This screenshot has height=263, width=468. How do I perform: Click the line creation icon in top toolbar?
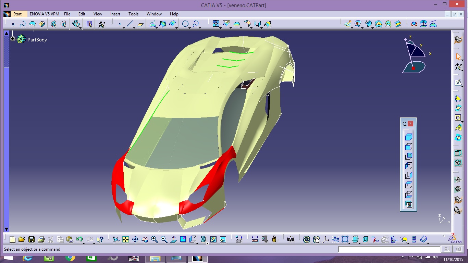coord(130,24)
